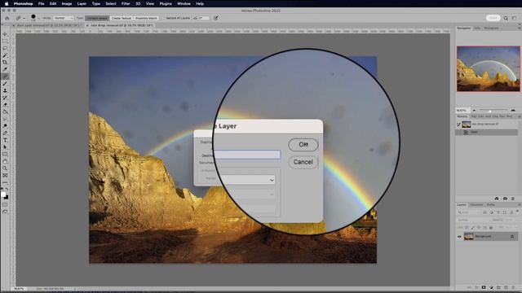Open workspace switcher at top right
Image resolution: width=522 pixels, height=293 pixels.
click(515, 18)
